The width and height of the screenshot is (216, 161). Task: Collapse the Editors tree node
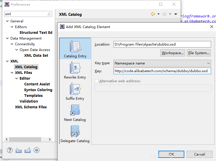[x=12, y=27]
